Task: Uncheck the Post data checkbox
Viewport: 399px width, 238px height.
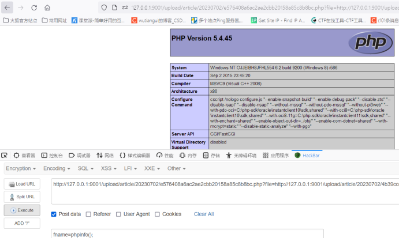Action: click(x=54, y=214)
